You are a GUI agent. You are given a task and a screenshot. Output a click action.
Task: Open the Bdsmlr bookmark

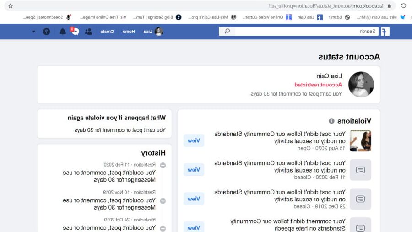point(339,17)
